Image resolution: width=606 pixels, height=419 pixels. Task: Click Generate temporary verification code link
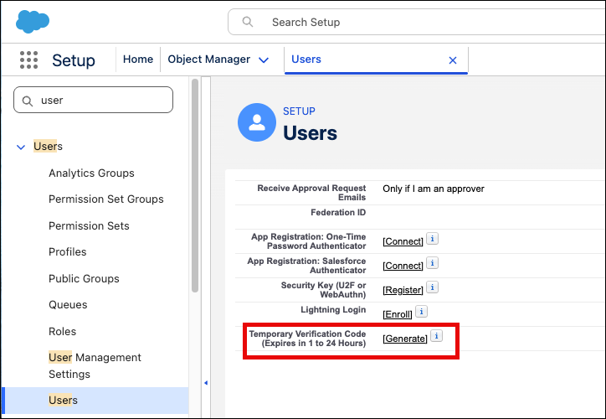pos(405,339)
